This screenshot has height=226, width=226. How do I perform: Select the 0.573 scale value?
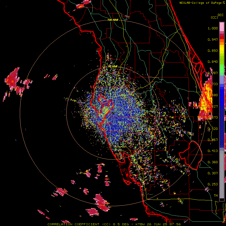213,118
